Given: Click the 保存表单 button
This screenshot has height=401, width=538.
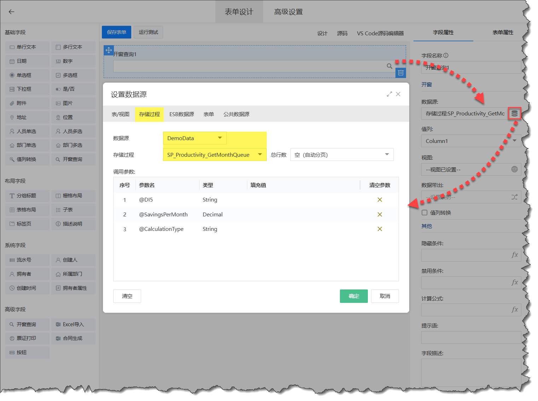Looking at the screenshot, I should [x=116, y=32].
